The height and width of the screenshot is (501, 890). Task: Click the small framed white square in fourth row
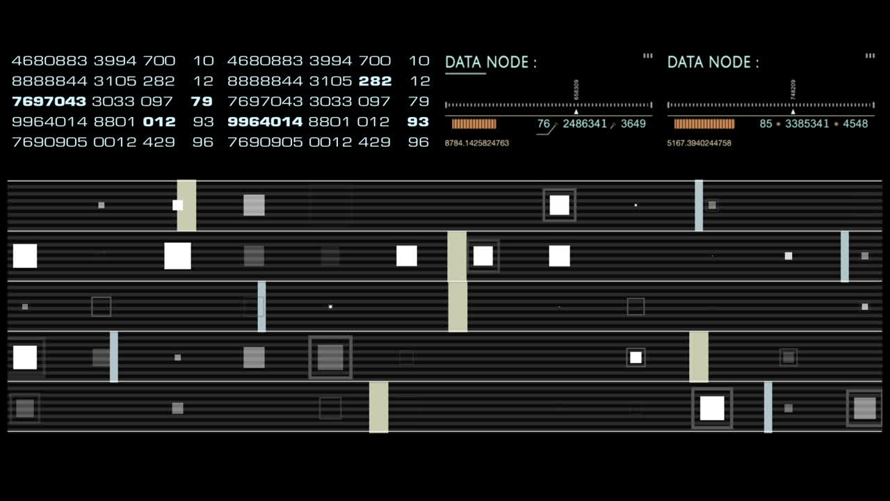[636, 358]
